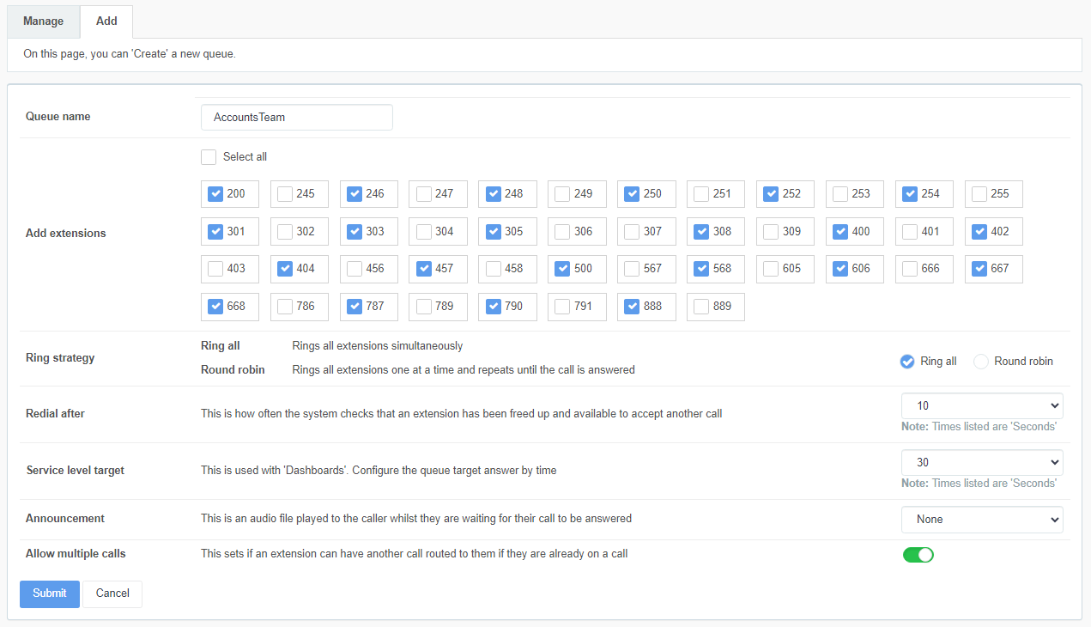The height and width of the screenshot is (627, 1091).
Task: Select the Ring all radio button
Action: coord(907,362)
